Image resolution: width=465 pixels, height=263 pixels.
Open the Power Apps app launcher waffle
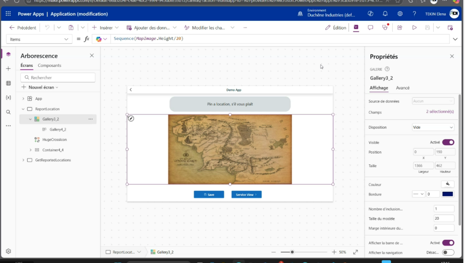[9, 14]
